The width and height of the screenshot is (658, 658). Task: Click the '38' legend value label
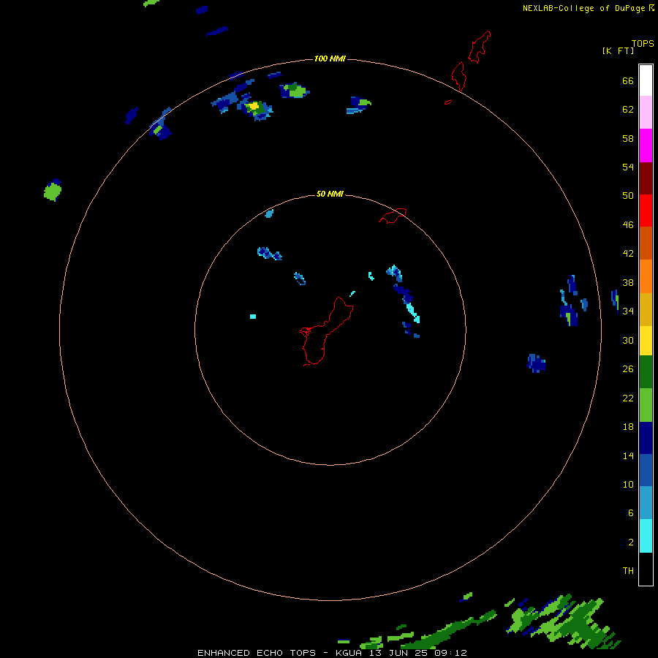[x=628, y=283]
